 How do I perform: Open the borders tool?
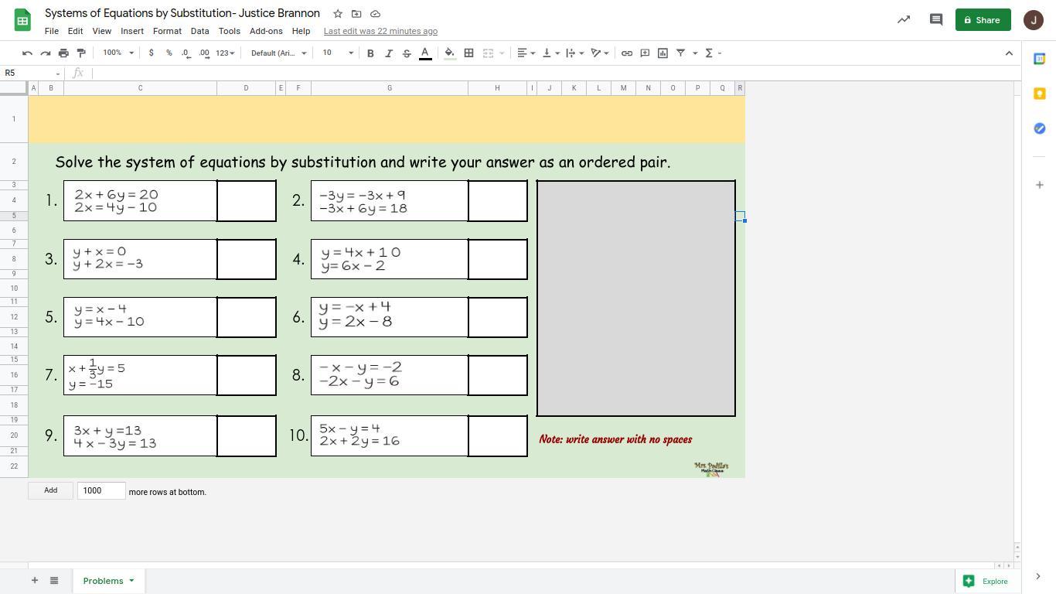click(468, 53)
